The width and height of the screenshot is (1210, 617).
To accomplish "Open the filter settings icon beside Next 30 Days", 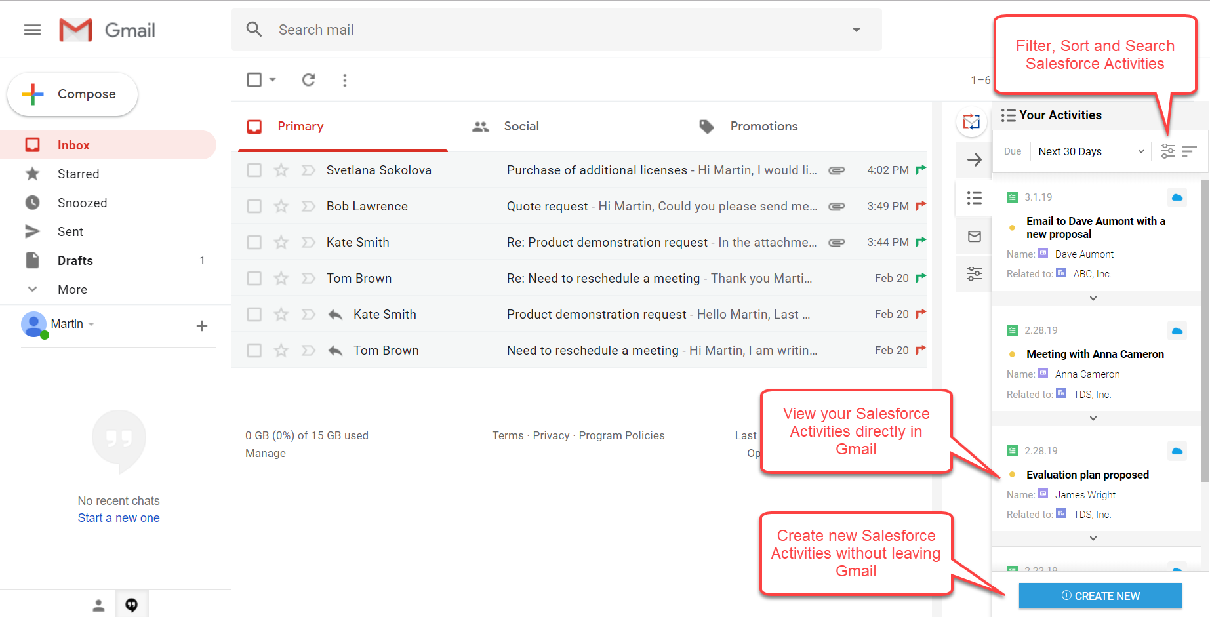I will 1167,151.
